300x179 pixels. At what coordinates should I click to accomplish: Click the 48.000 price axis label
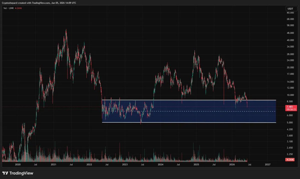(290, 33)
